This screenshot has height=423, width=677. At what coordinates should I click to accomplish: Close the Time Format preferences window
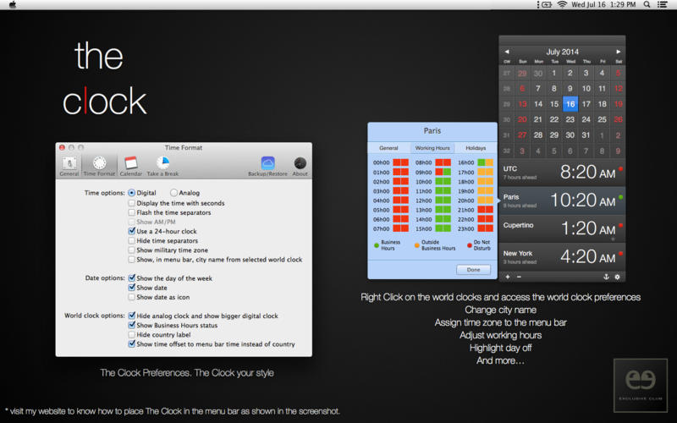click(62, 147)
